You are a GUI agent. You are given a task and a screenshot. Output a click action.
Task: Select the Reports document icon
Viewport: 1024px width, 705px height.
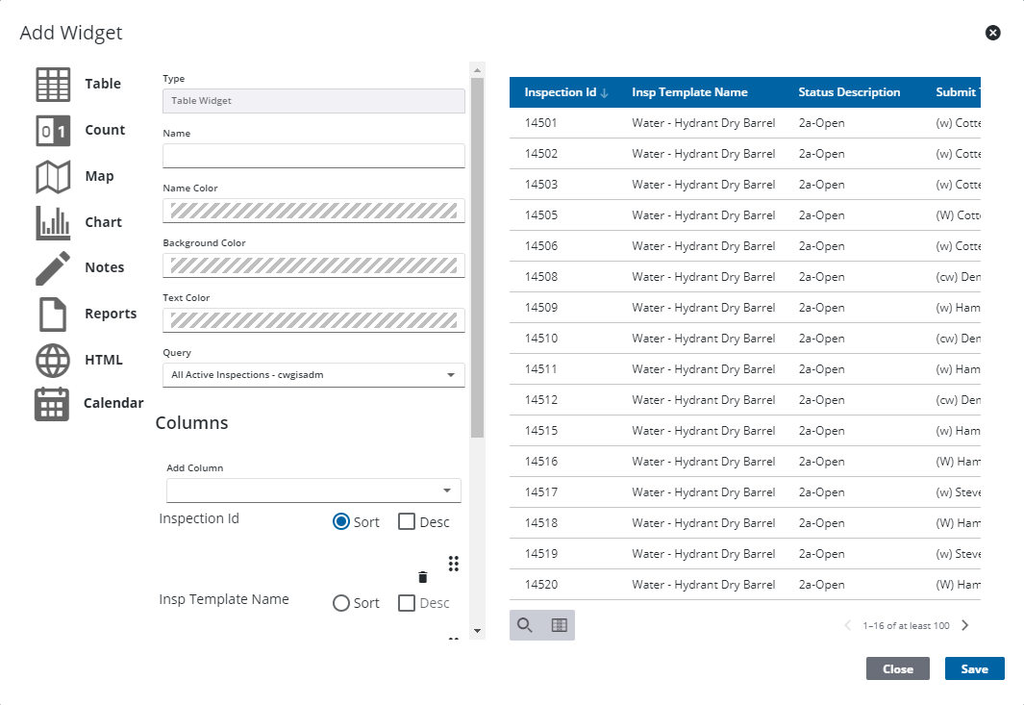pos(53,315)
